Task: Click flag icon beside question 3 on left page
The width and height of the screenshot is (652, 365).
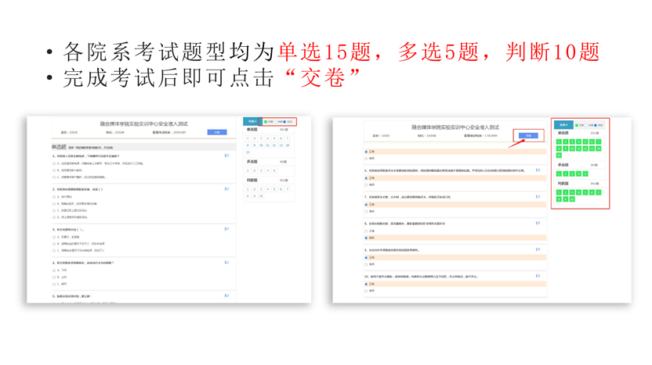Action: click(x=226, y=229)
